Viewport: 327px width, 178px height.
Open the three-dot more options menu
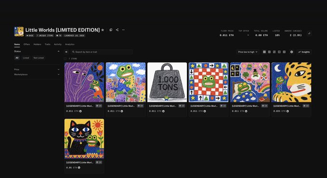click(x=123, y=30)
